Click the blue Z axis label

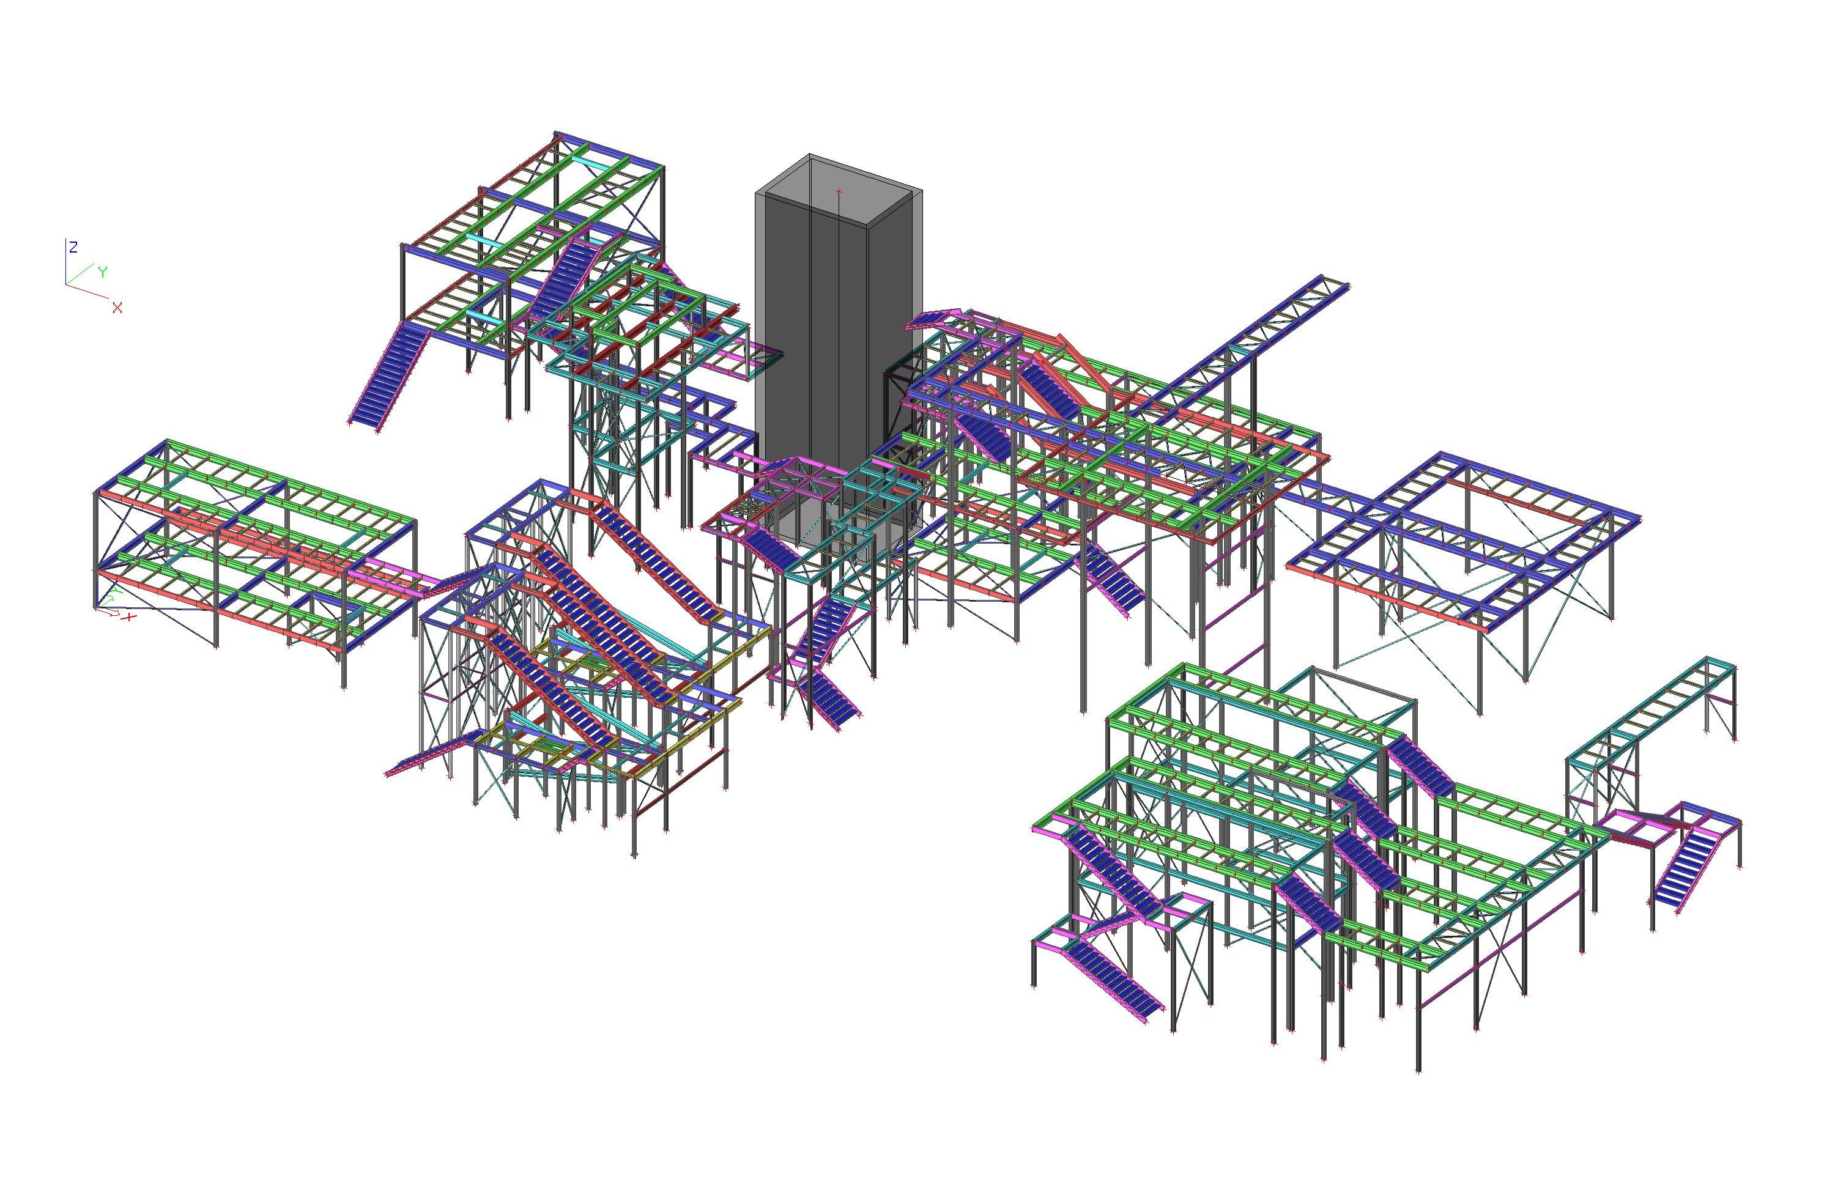(73, 246)
